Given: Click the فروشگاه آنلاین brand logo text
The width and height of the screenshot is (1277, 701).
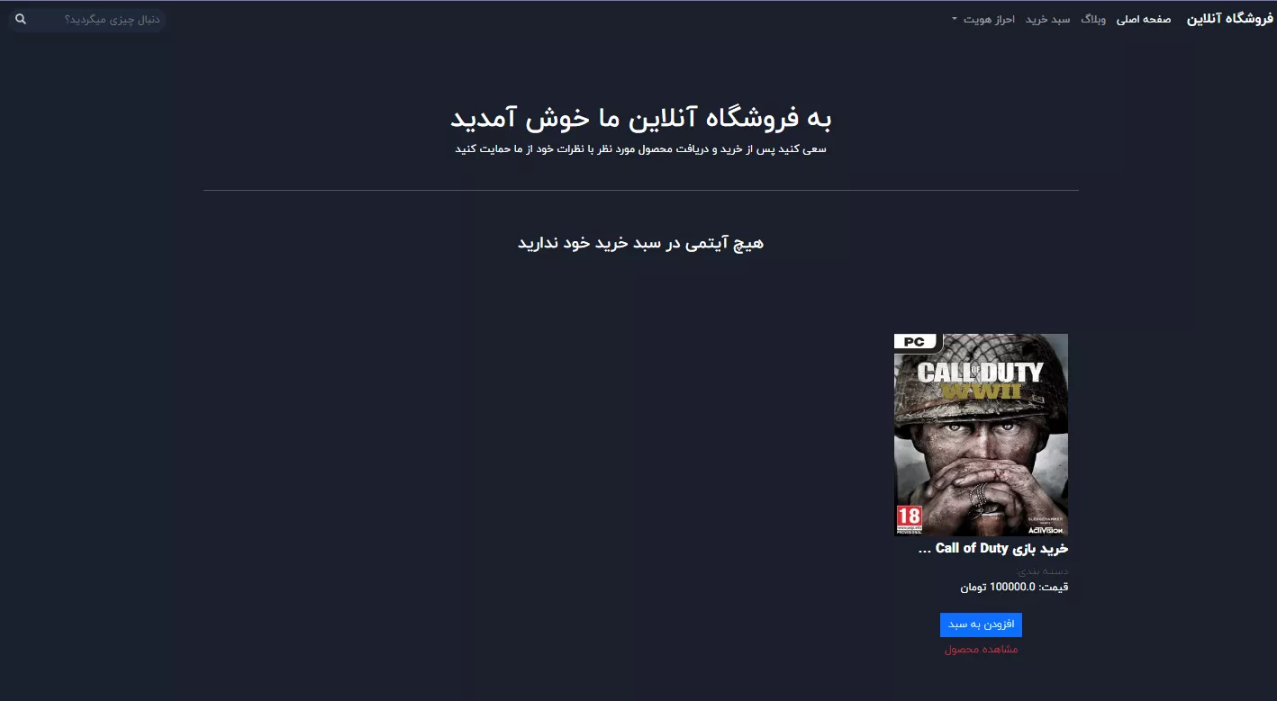Looking at the screenshot, I should coord(1229,19).
